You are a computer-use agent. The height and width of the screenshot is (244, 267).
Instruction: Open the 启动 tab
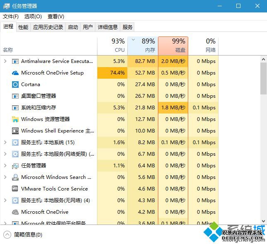click(73, 27)
